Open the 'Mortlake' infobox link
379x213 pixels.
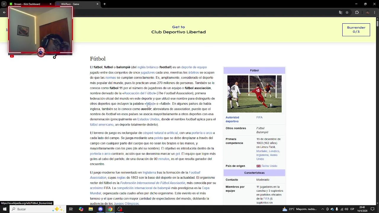pyautogui.click(x=262, y=151)
